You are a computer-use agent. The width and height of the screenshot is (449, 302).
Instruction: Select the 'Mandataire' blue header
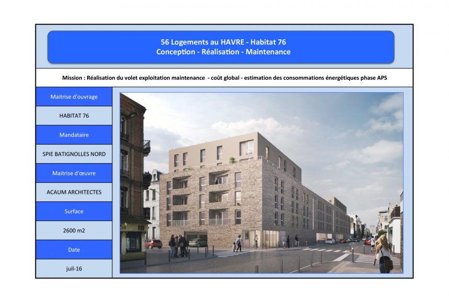point(73,135)
